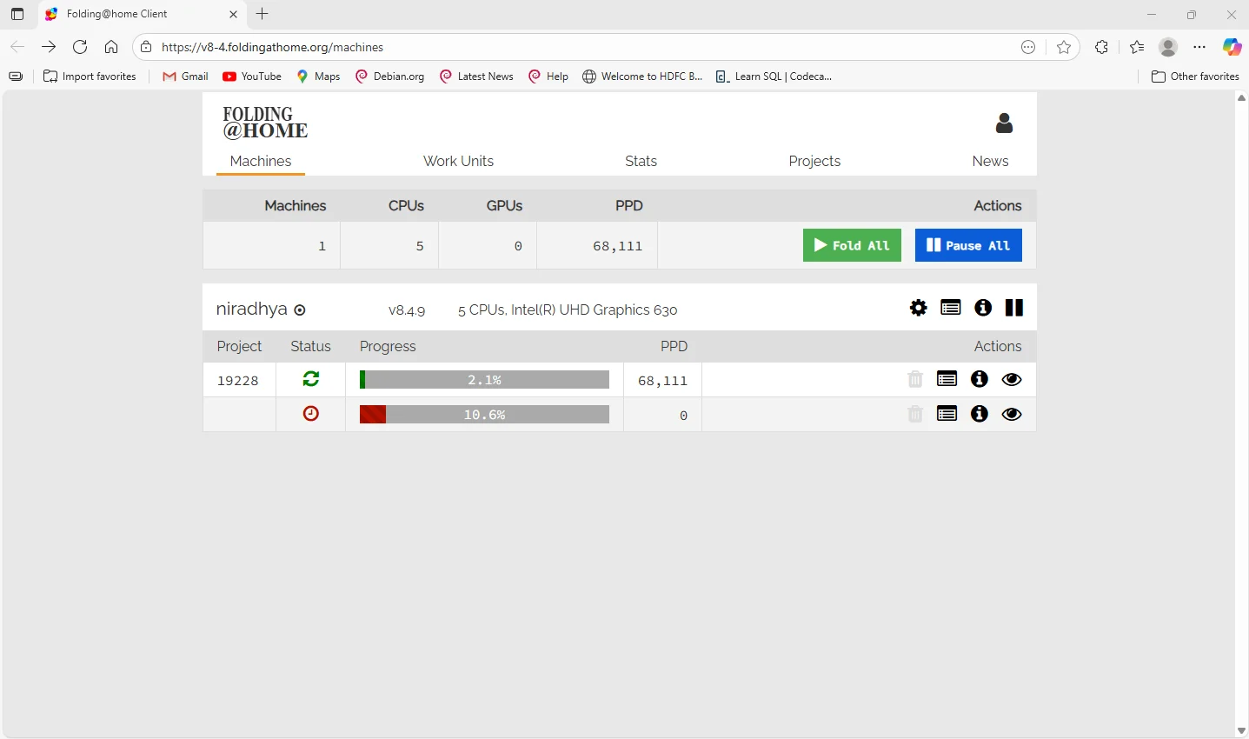The height and width of the screenshot is (739, 1249).
Task: Click the green running status icon of project 19228
Action: pos(310,379)
